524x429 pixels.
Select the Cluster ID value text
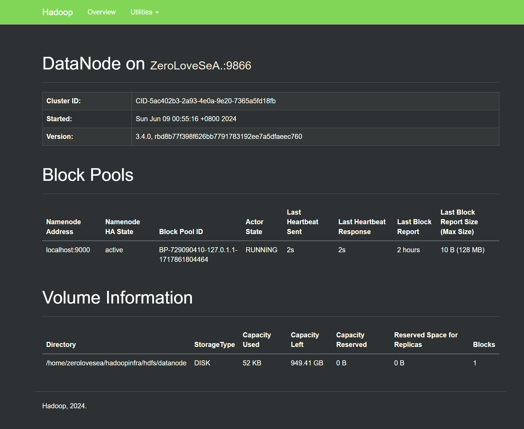(206, 101)
